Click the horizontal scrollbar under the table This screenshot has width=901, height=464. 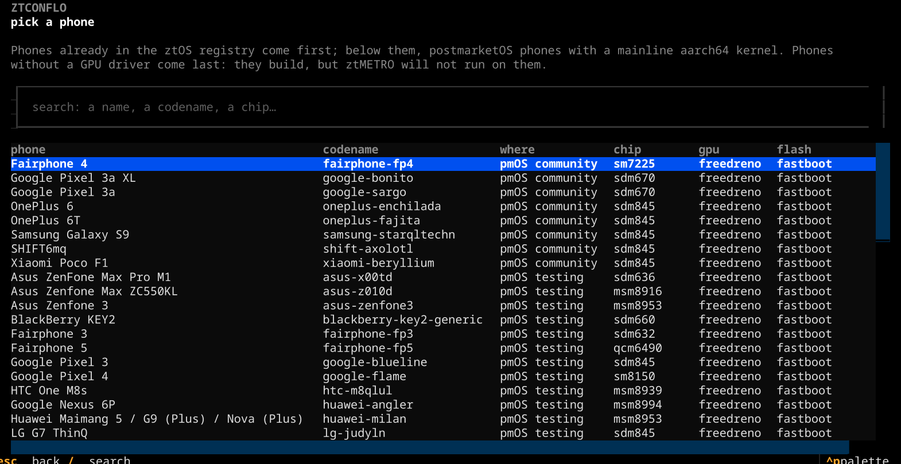(430, 447)
